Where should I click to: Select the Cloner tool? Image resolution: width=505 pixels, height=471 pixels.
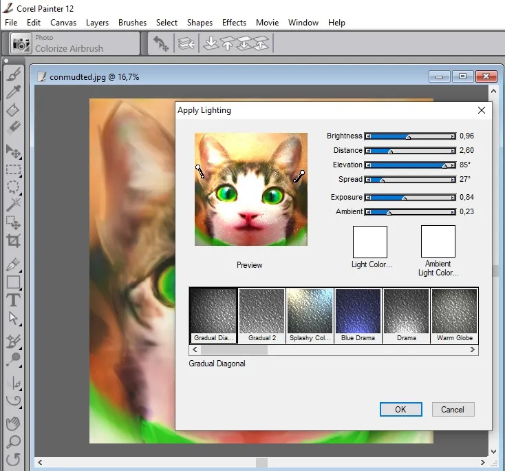[13, 342]
